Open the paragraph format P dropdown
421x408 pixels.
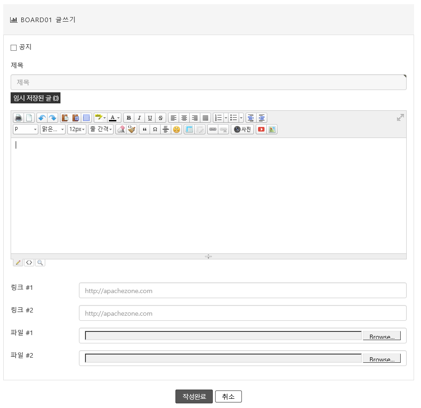25,129
